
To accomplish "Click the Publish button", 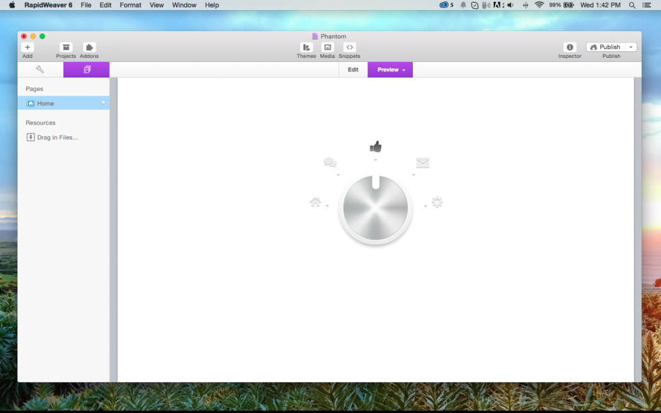I will (606, 47).
